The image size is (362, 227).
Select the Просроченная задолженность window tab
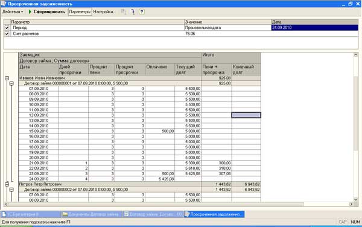[x=214, y=214]
